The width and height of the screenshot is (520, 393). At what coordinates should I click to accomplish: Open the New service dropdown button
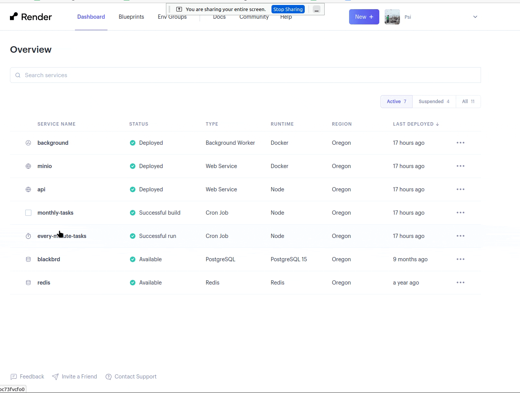tap(364, 17)
